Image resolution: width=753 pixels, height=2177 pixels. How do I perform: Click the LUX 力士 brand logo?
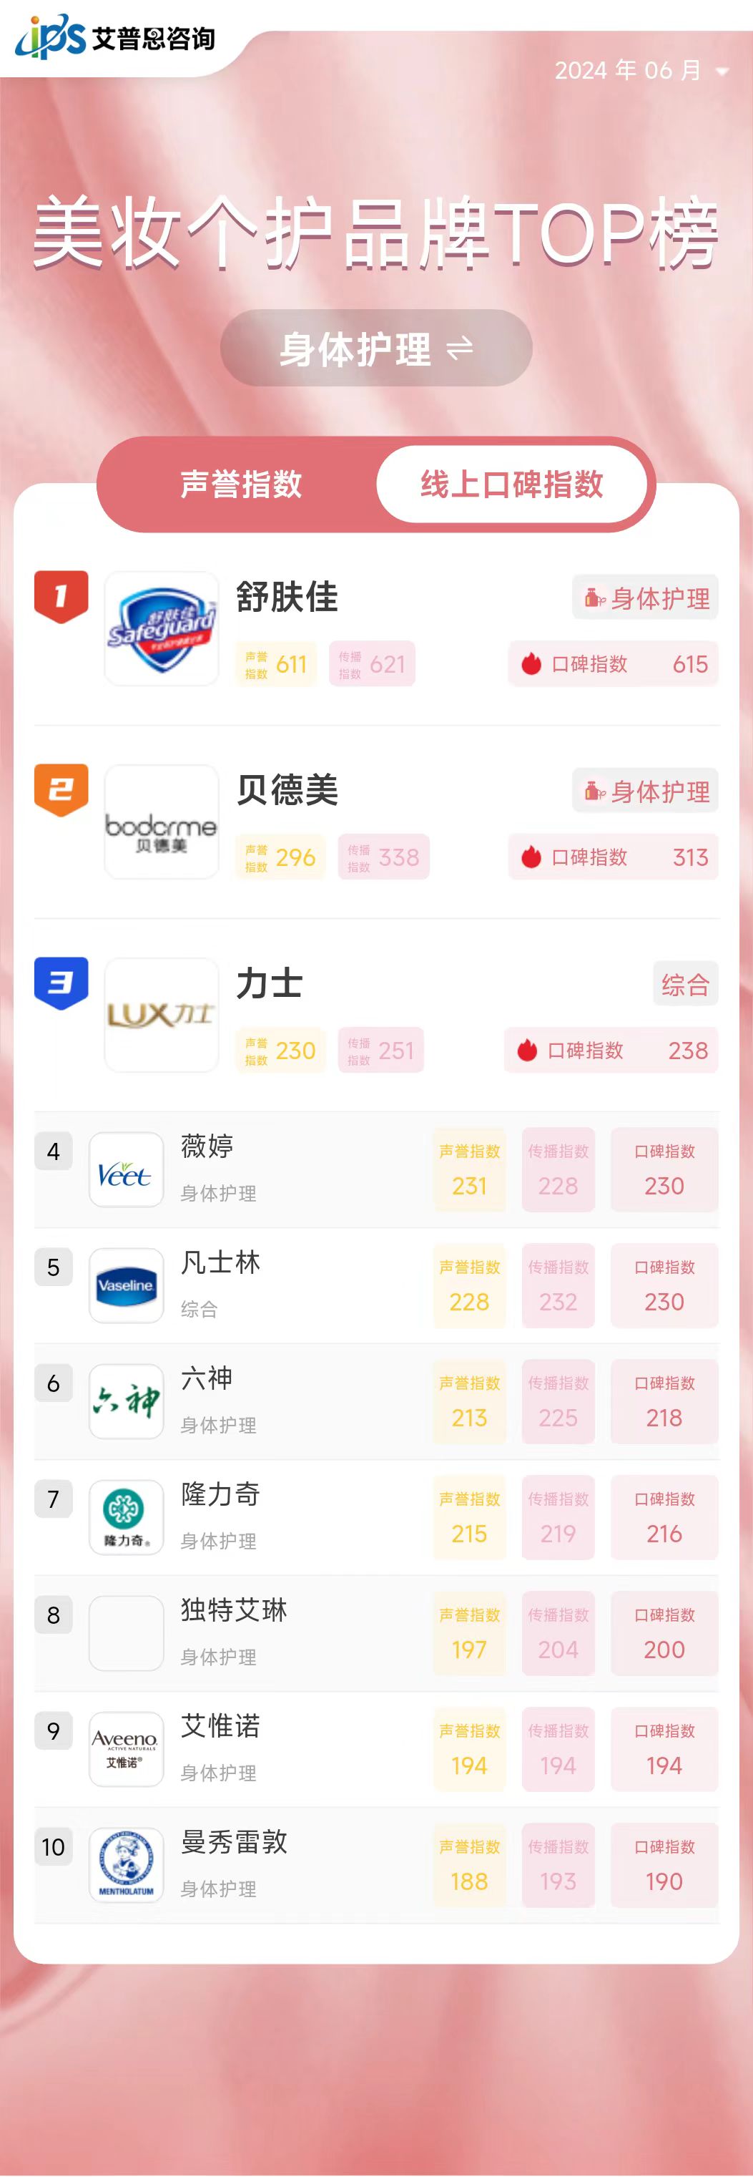click(x=161, y=1014)
